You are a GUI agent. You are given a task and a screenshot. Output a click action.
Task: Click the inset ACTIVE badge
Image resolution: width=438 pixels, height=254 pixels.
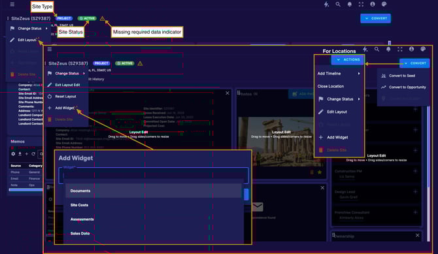point(125,63)
